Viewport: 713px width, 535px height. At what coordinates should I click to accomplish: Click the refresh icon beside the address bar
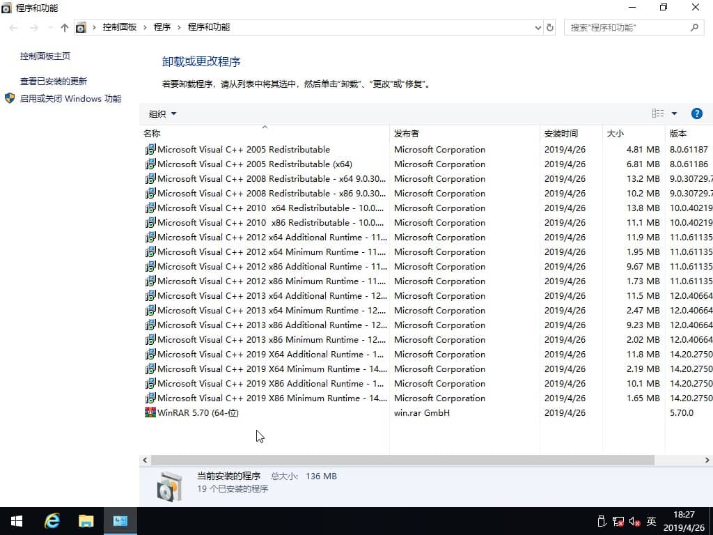pos(549,27)
